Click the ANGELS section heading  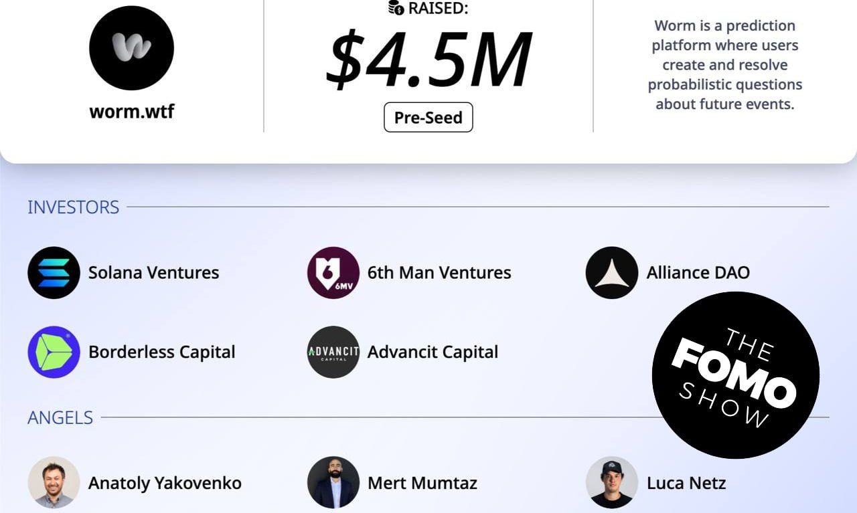(x=60, y=418)
